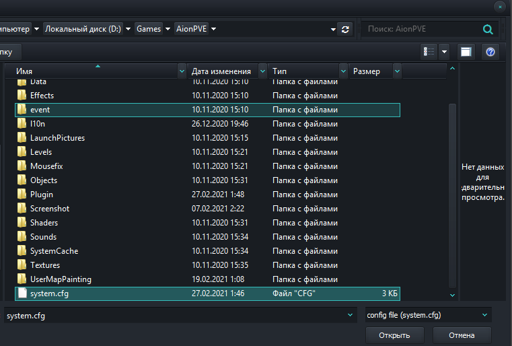The image size is (512, 346).
Task: Open Имя column filter dropdown
Action: coord(182,71)
